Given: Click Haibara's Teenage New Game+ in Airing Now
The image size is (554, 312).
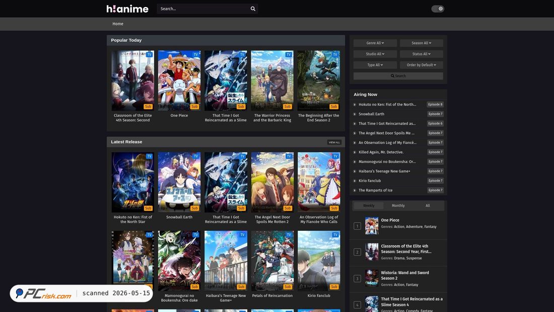Looking at the screenshot, I should pyautogui.click(x=384, y=171).
